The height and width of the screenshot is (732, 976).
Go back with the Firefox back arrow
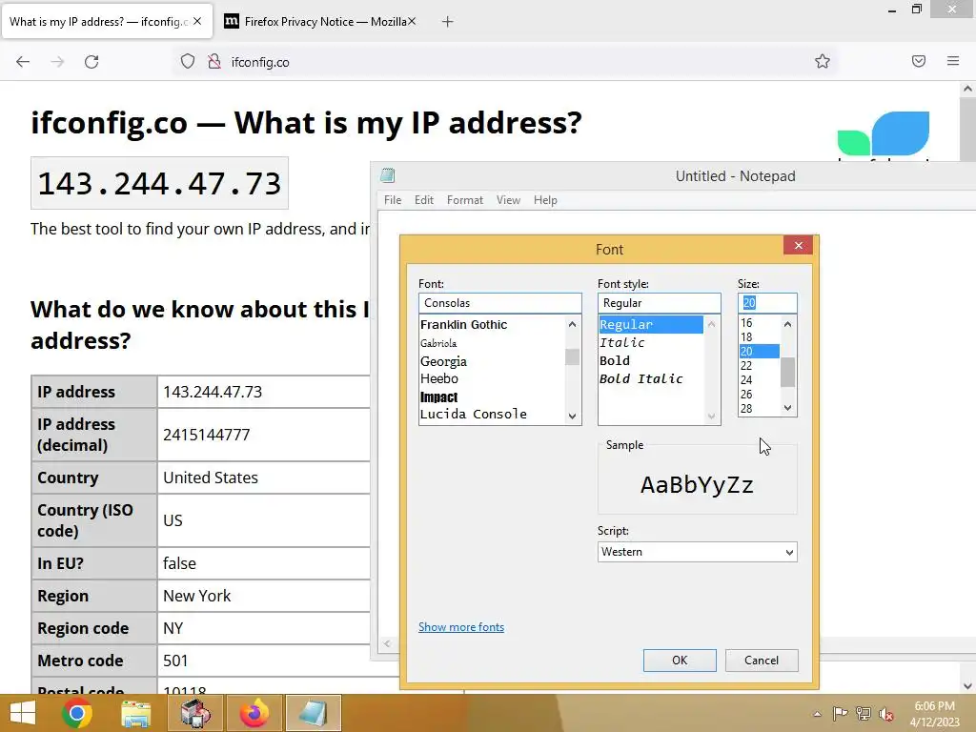23,62
